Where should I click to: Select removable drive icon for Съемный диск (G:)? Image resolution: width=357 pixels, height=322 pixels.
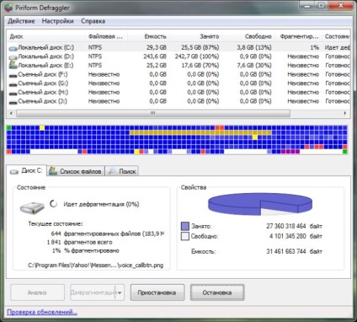pyautogui.click(x=13, y=84)
